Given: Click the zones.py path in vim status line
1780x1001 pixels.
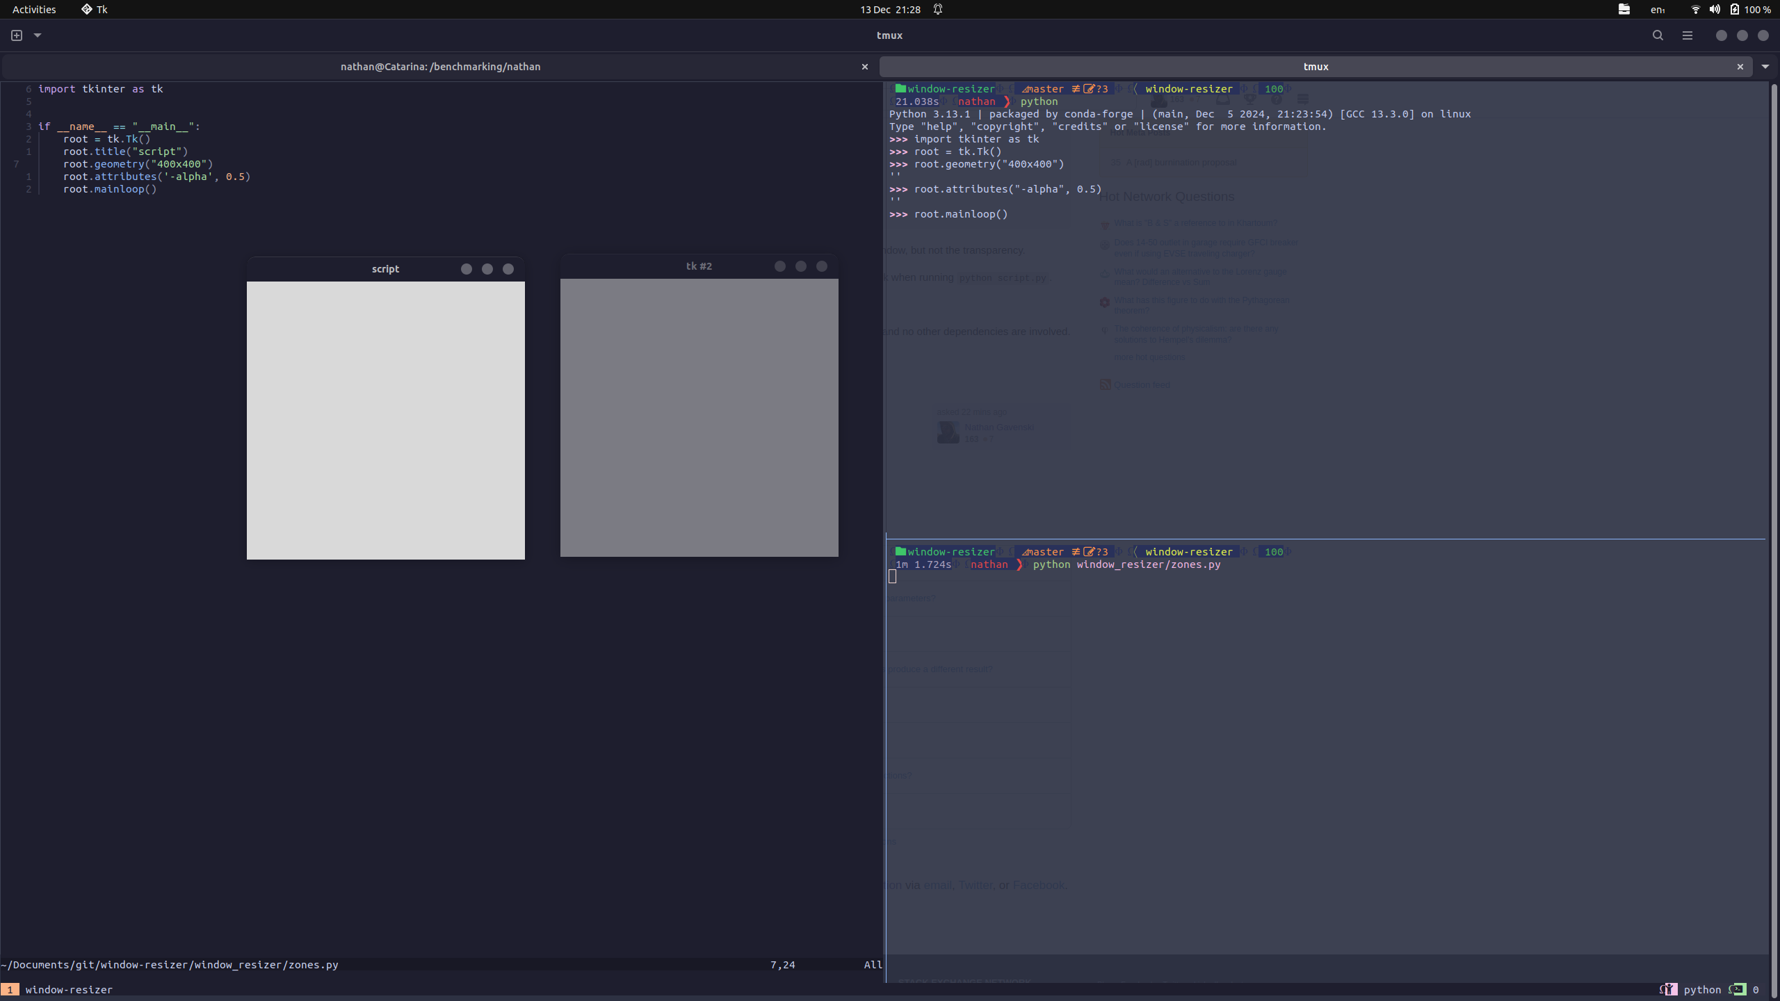Looking at the screenshot, I should pyautogui.click(x=170, y=965).
